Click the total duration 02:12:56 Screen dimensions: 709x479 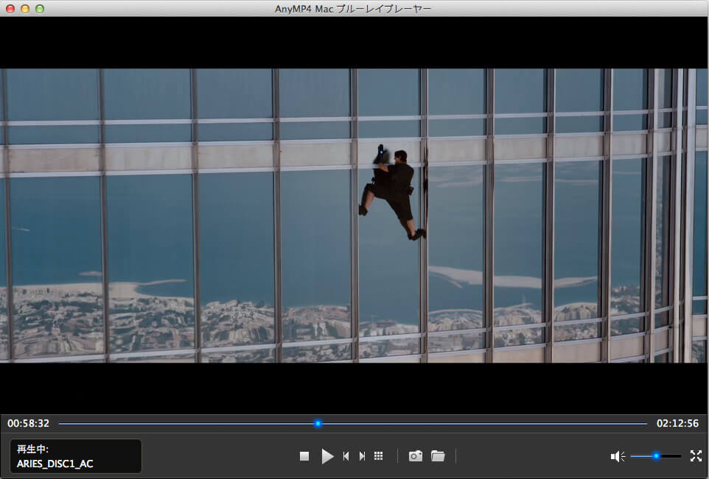(677, 424)
